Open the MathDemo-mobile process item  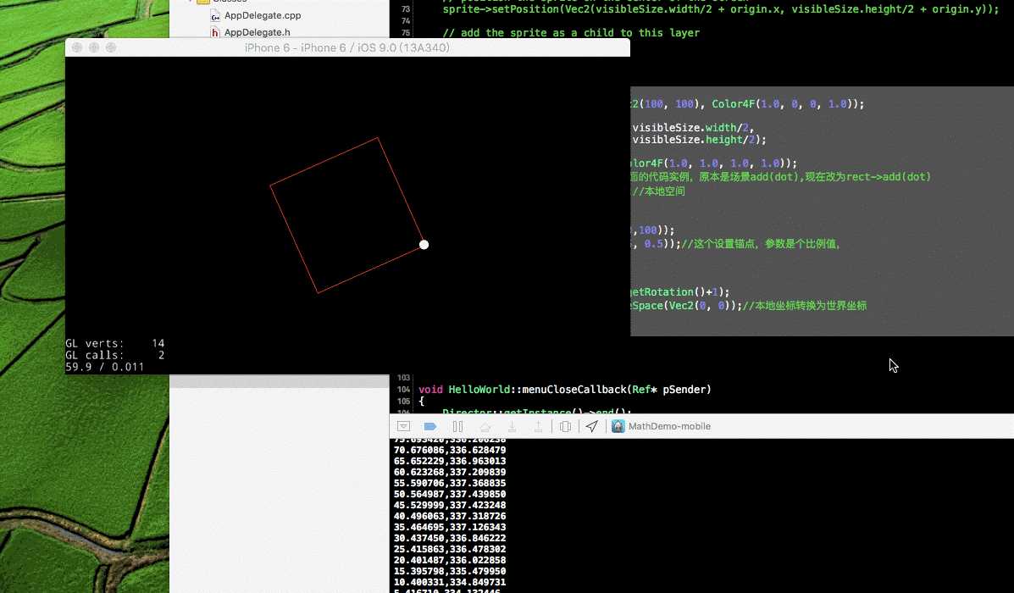pos(661,426)
